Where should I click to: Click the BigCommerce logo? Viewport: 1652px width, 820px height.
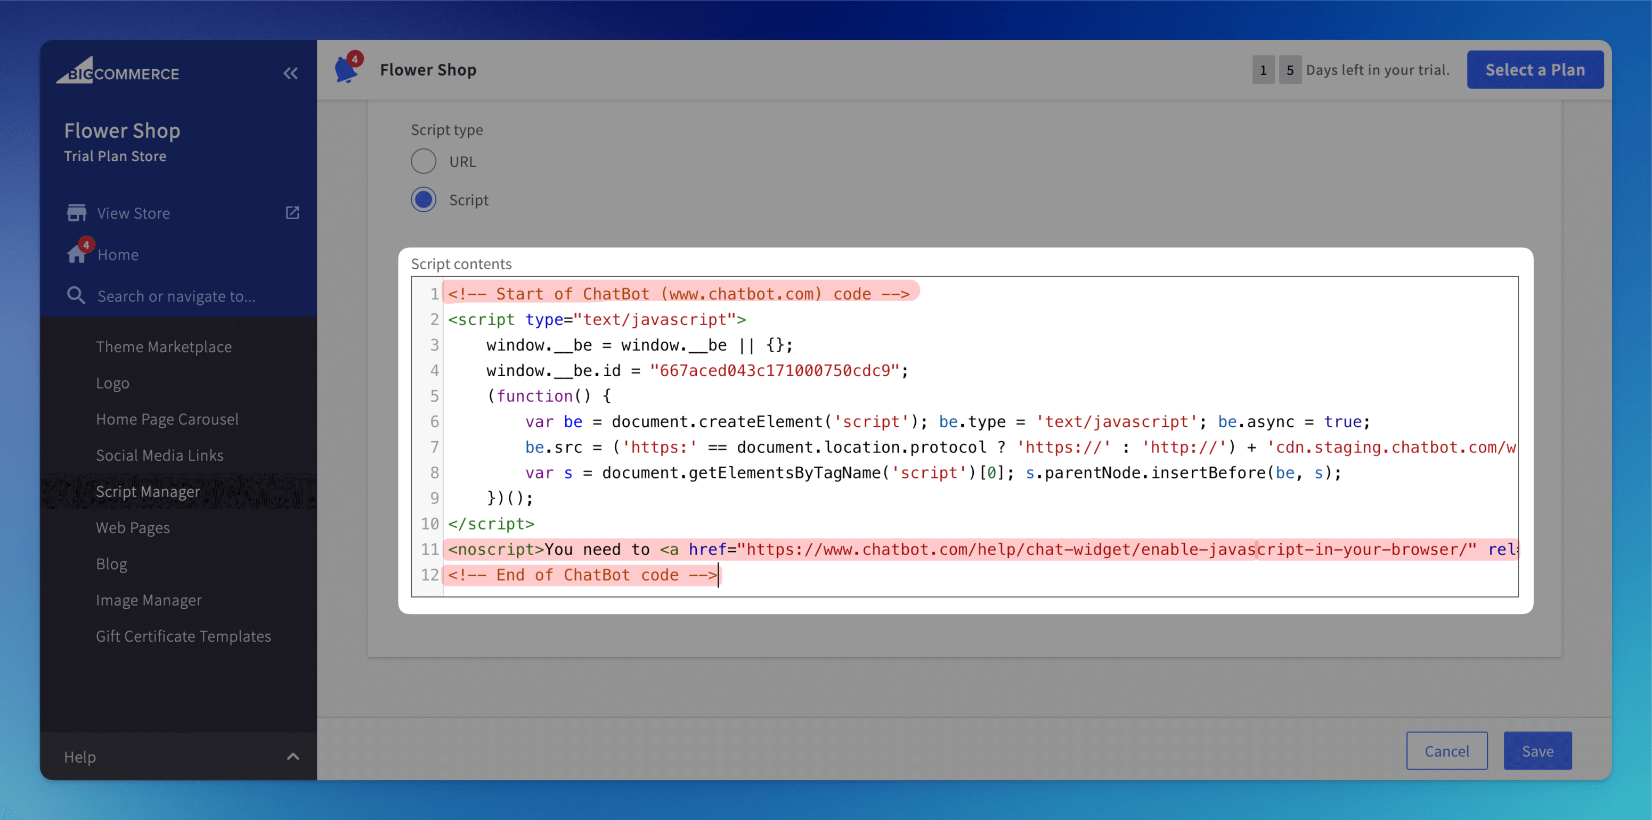118,71
